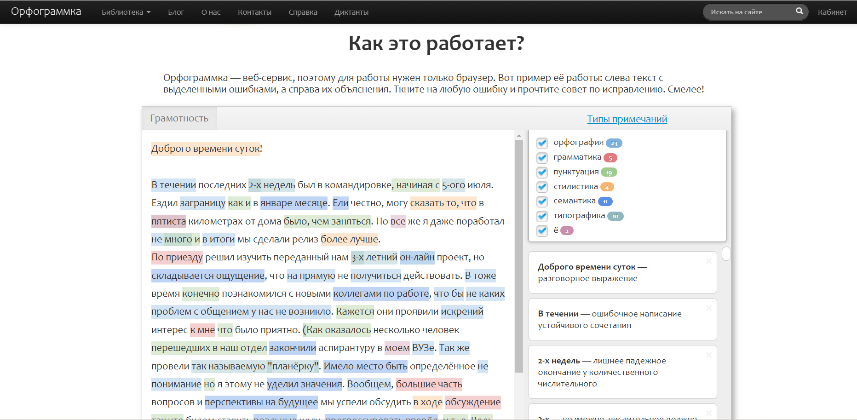Click highlighted word 'обсуждение'
Image resolution: width=857 pixels, height=420 pixels.
(472, 402)
